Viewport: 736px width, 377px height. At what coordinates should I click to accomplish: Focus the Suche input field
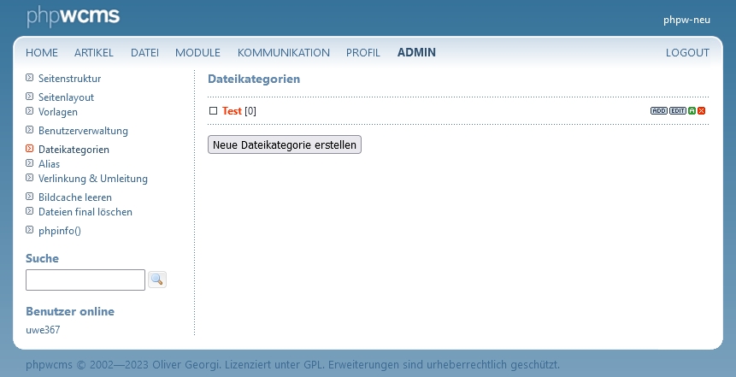(x=85, y=280)
